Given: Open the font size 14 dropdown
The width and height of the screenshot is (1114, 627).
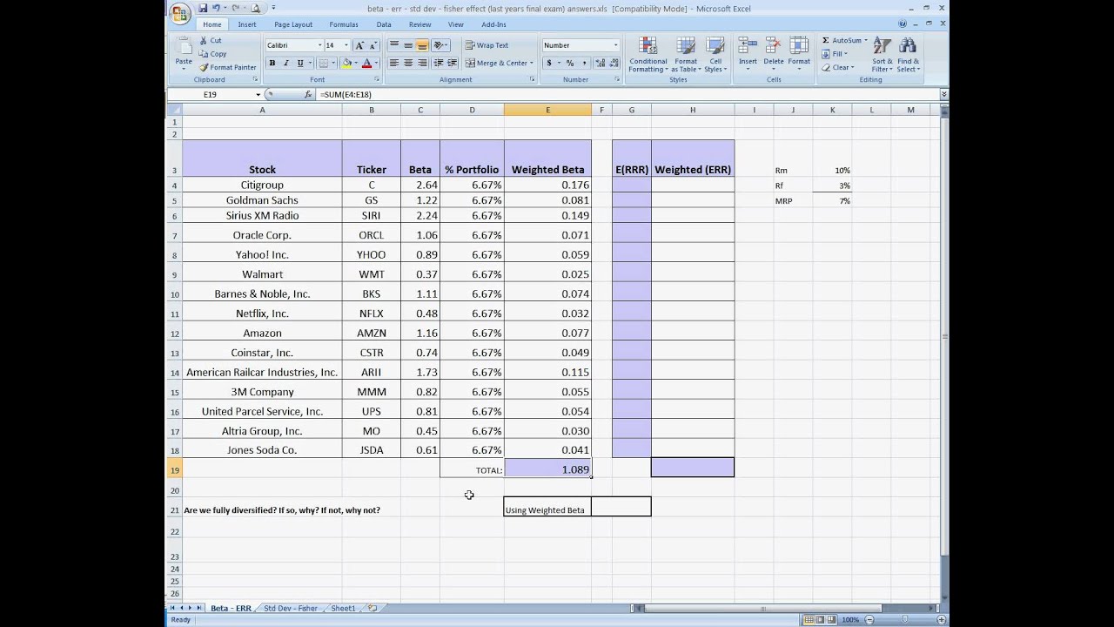Looking at the screenshot, I should (346, 45).
